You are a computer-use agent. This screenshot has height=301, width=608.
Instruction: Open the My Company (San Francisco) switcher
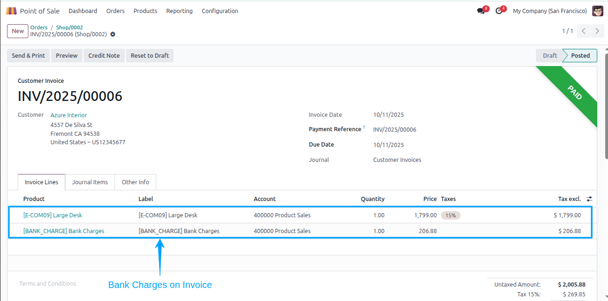pos(550,11)
